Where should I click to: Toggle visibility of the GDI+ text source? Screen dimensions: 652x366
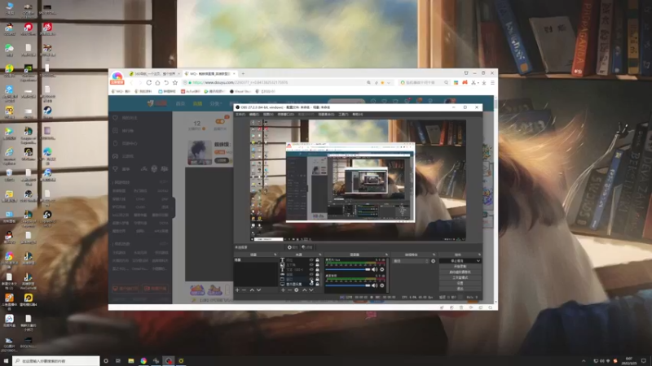[311, 270]
